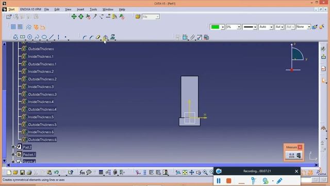Toggle the Grid display icon

(x=13, y=27)
